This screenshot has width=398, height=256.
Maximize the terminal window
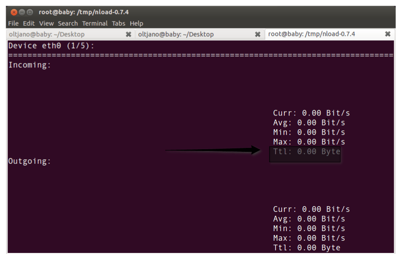(x=30, y=12)
